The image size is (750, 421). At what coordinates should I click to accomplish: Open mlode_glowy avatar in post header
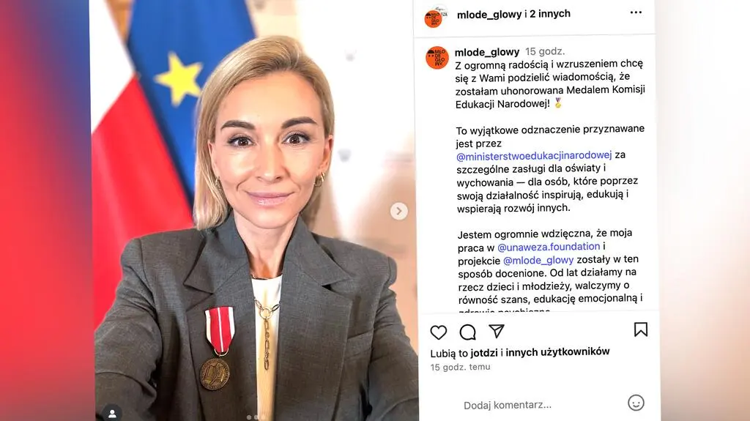coord(435,18)
